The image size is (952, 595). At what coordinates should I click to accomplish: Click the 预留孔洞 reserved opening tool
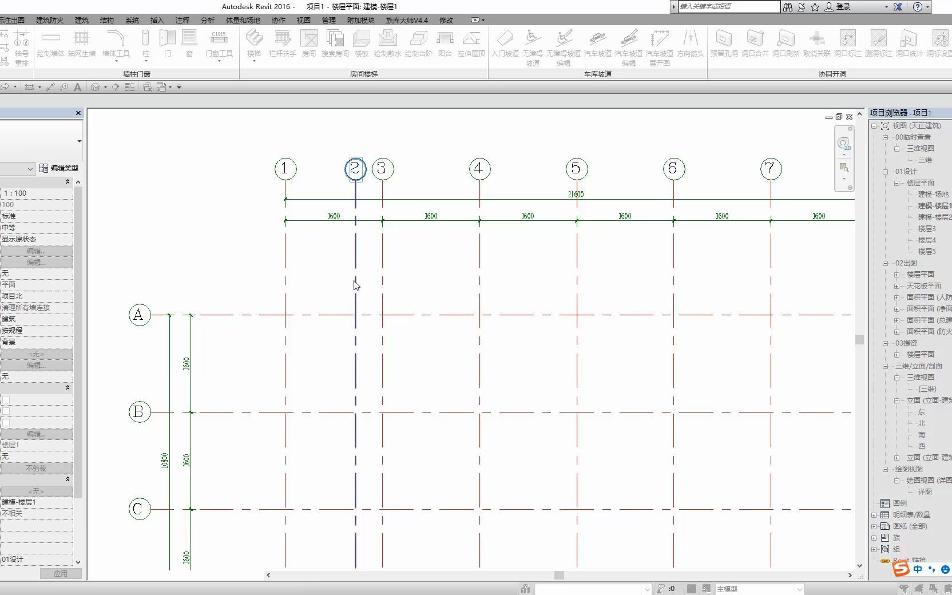[724, 43]
